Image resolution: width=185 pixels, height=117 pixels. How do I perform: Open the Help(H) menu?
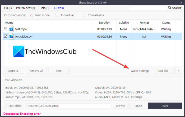44,8
